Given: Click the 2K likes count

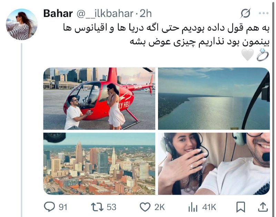Looking at the screenshot, I should pos(159,207).
